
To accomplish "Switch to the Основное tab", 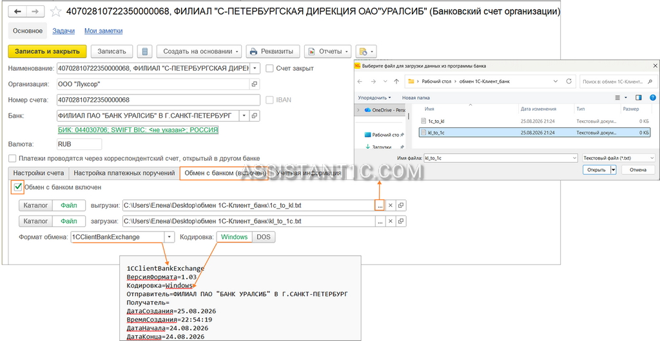I will click(27, 31).
